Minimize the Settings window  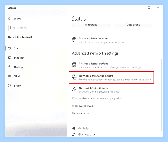coord(140,8)
